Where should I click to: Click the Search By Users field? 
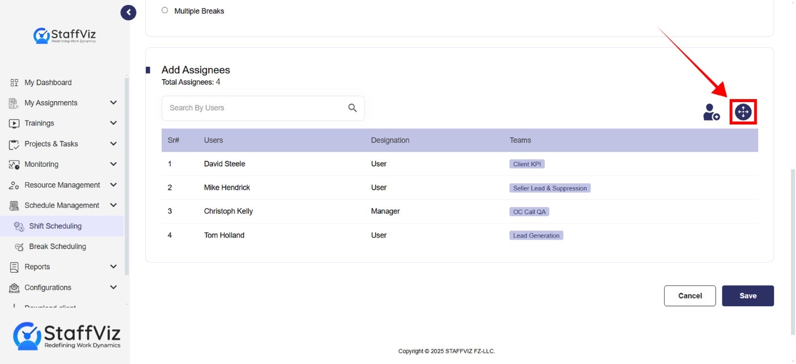(263, 108)
